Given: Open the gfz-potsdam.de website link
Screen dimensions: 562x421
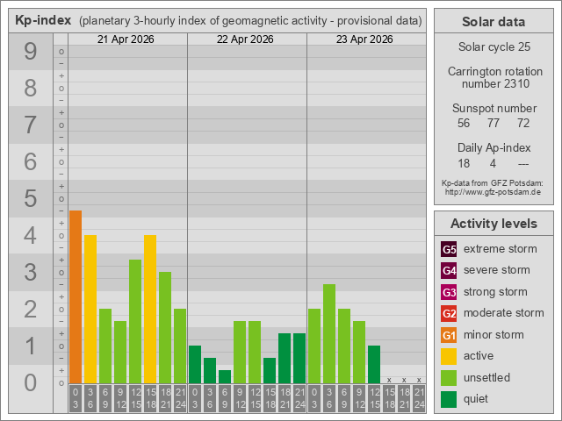Looking at the screenshot, I should (493, 191).
